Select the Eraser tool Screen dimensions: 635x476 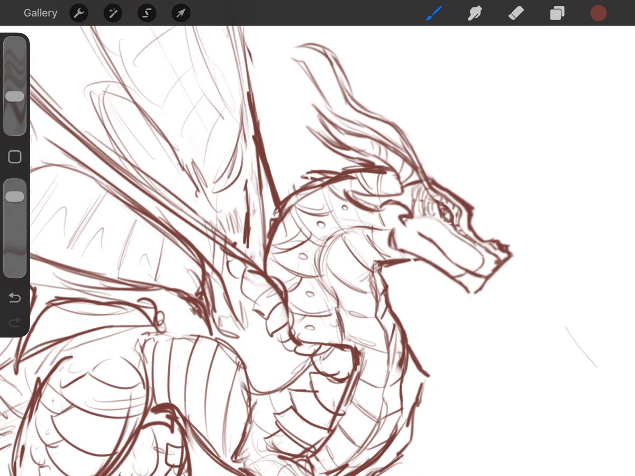click(516, 13)
